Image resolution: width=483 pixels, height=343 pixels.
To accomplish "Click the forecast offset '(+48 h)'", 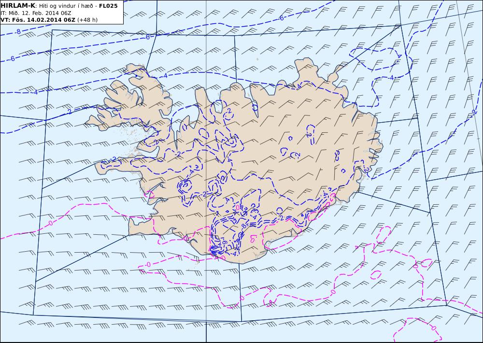I will (87, 20).
